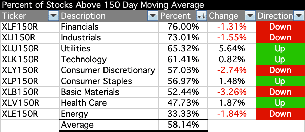Click the Average 58.14% total cell
305x132 pixels.
183,125
